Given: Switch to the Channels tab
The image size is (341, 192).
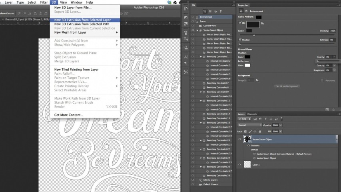Looking at the screenshot, I should tap(252, 114).
